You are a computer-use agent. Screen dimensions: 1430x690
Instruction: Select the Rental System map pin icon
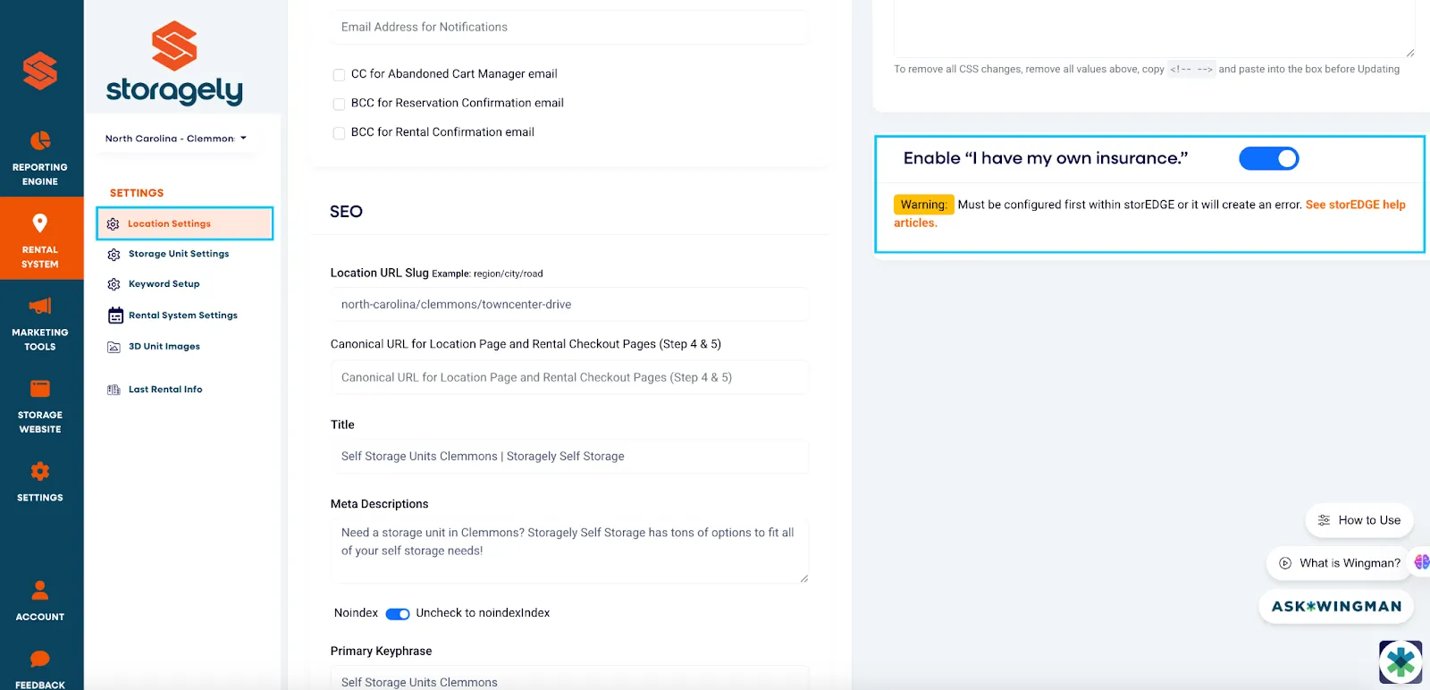(40, 223)
